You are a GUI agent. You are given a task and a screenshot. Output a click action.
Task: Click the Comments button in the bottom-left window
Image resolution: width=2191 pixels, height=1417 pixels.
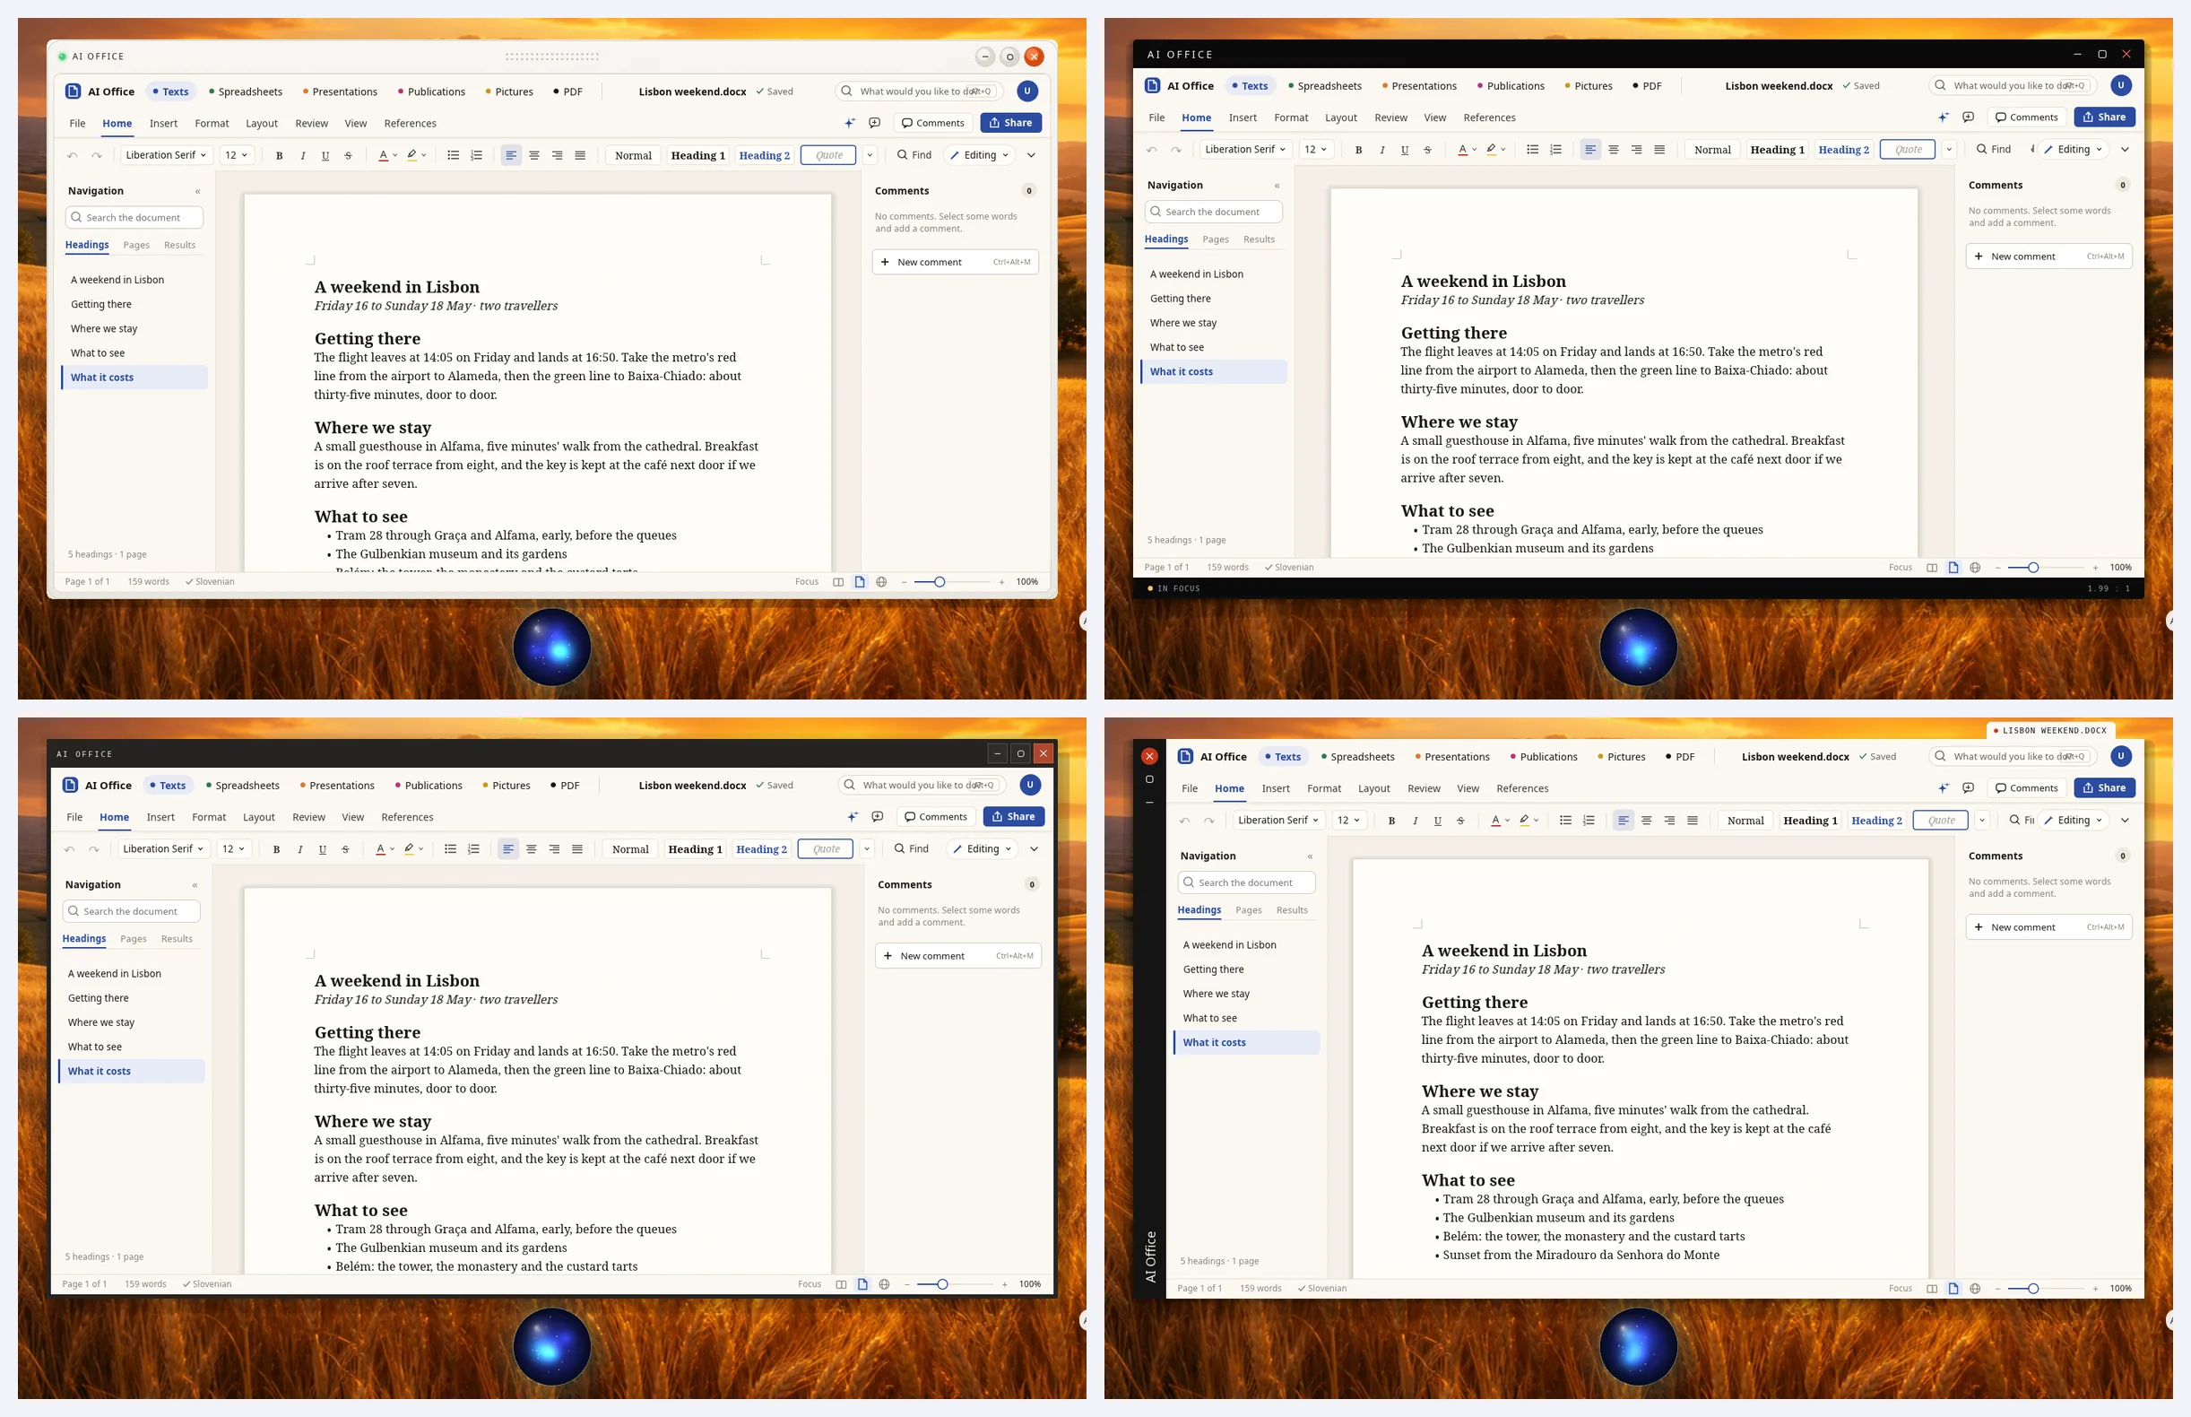[x=935, y=817]
